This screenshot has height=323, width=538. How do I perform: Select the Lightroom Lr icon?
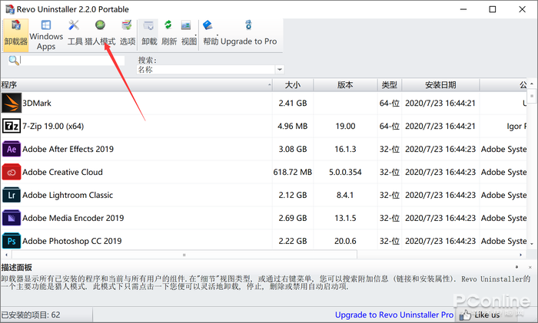click(12, 195)
